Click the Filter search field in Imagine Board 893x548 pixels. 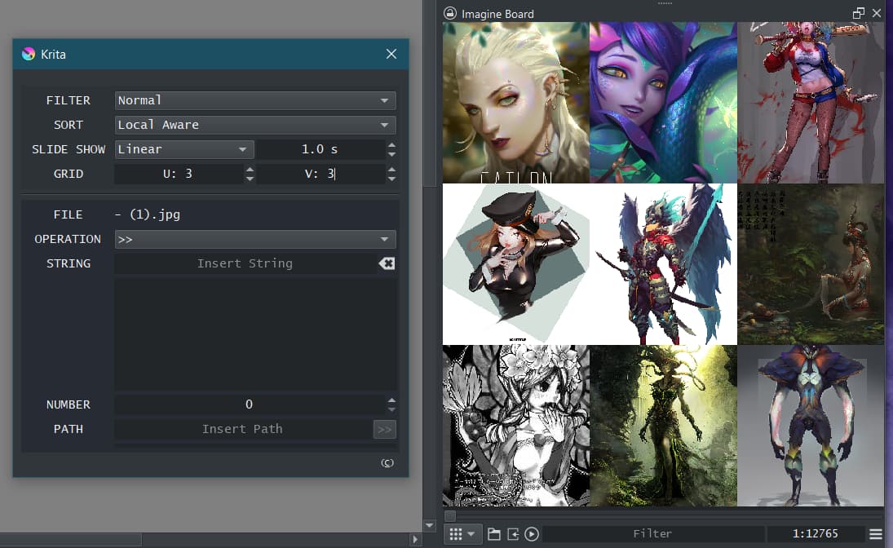click(x=652, y=534)
